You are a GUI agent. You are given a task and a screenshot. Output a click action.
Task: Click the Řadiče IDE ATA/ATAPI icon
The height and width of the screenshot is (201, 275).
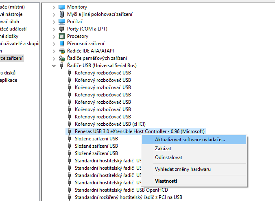point(62,51)
